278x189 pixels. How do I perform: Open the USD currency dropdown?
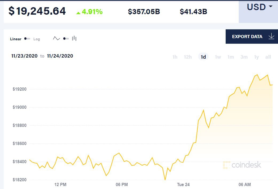tap(260, 7)
